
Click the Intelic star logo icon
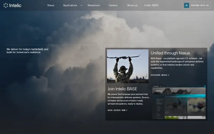(x=6, y=5)
